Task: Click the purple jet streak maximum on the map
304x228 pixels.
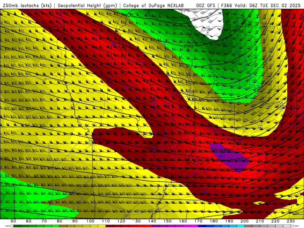Action: [x=230, y=158]
